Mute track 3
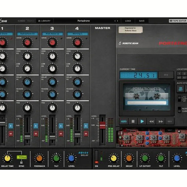The height and width of the screenshot is (187, 187). tap(61, 134)
